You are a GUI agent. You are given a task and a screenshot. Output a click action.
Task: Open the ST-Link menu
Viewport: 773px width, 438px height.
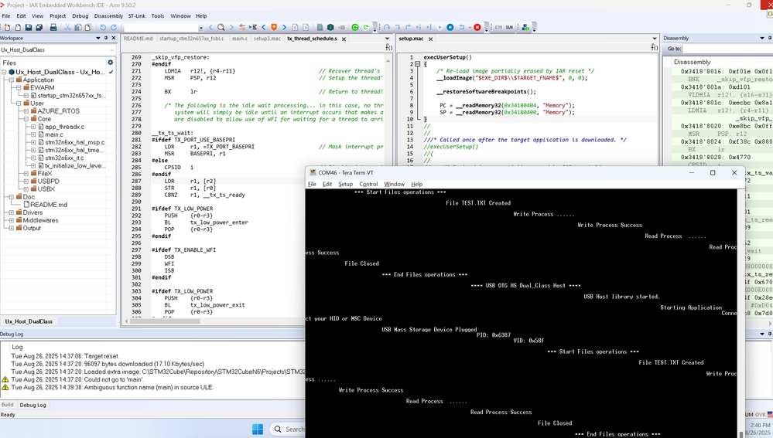pos(136,16)
